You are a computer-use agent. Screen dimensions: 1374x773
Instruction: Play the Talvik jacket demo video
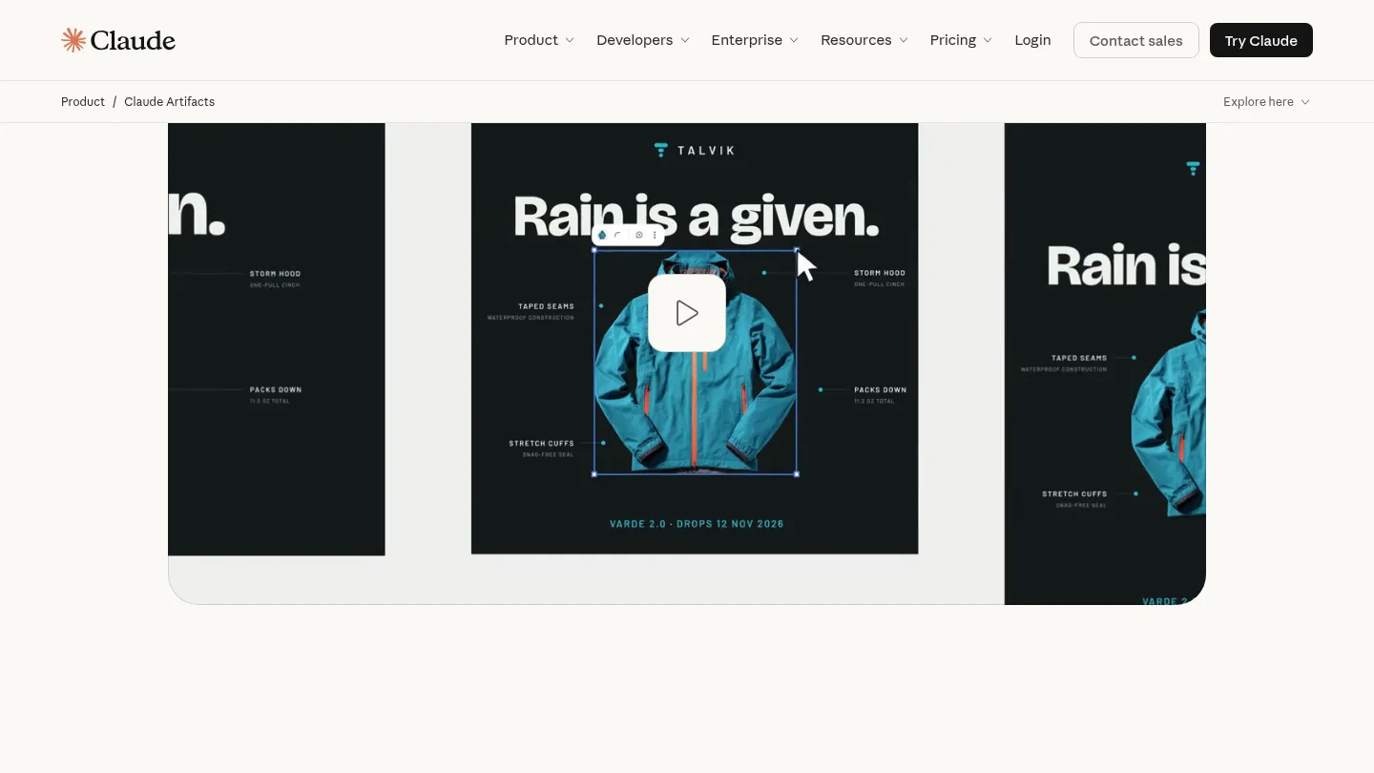(x=687, y=313)
